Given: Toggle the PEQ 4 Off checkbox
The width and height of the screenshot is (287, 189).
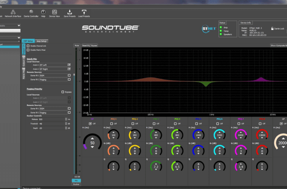Looking at the screenshot, I should pyautogui.click(x=175, y=124).
